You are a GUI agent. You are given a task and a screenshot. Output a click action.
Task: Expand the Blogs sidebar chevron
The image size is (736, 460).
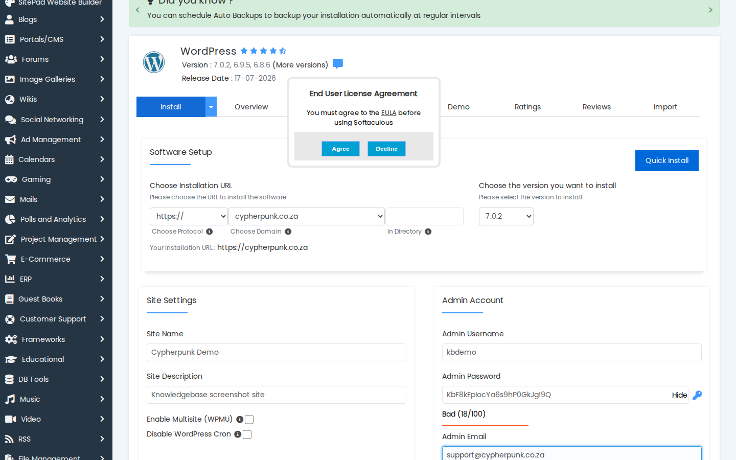pos(102,19)
